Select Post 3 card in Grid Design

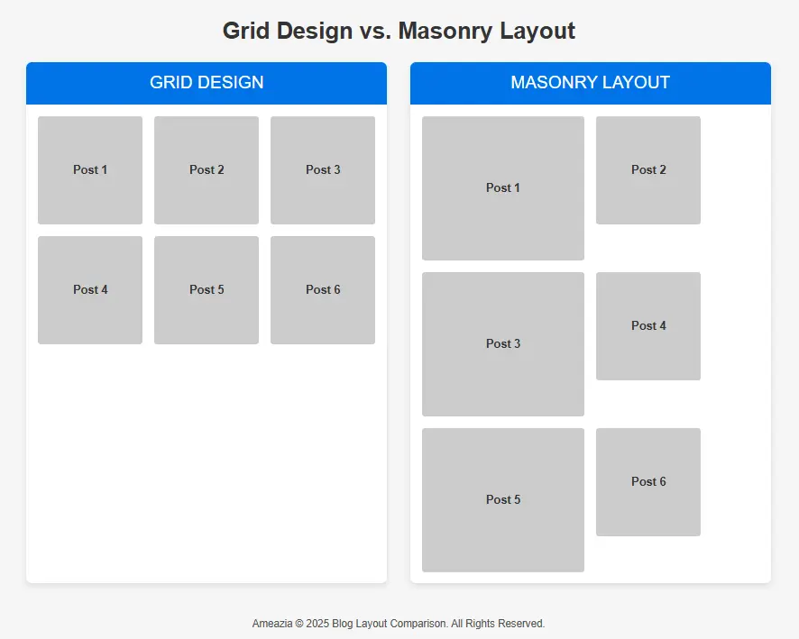323,170
